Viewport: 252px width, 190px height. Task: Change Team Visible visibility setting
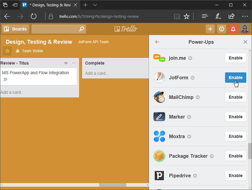pos(29,51)
